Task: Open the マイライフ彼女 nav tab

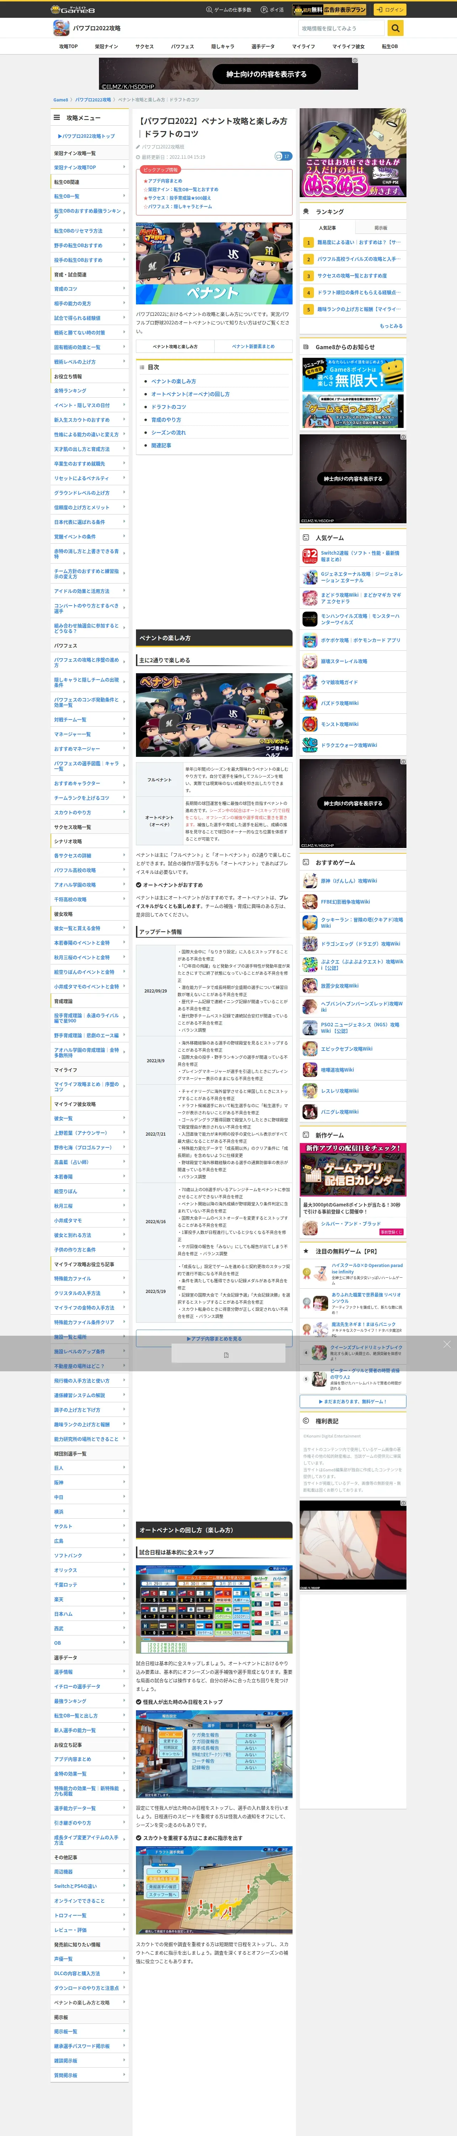Action: [348, 46]
